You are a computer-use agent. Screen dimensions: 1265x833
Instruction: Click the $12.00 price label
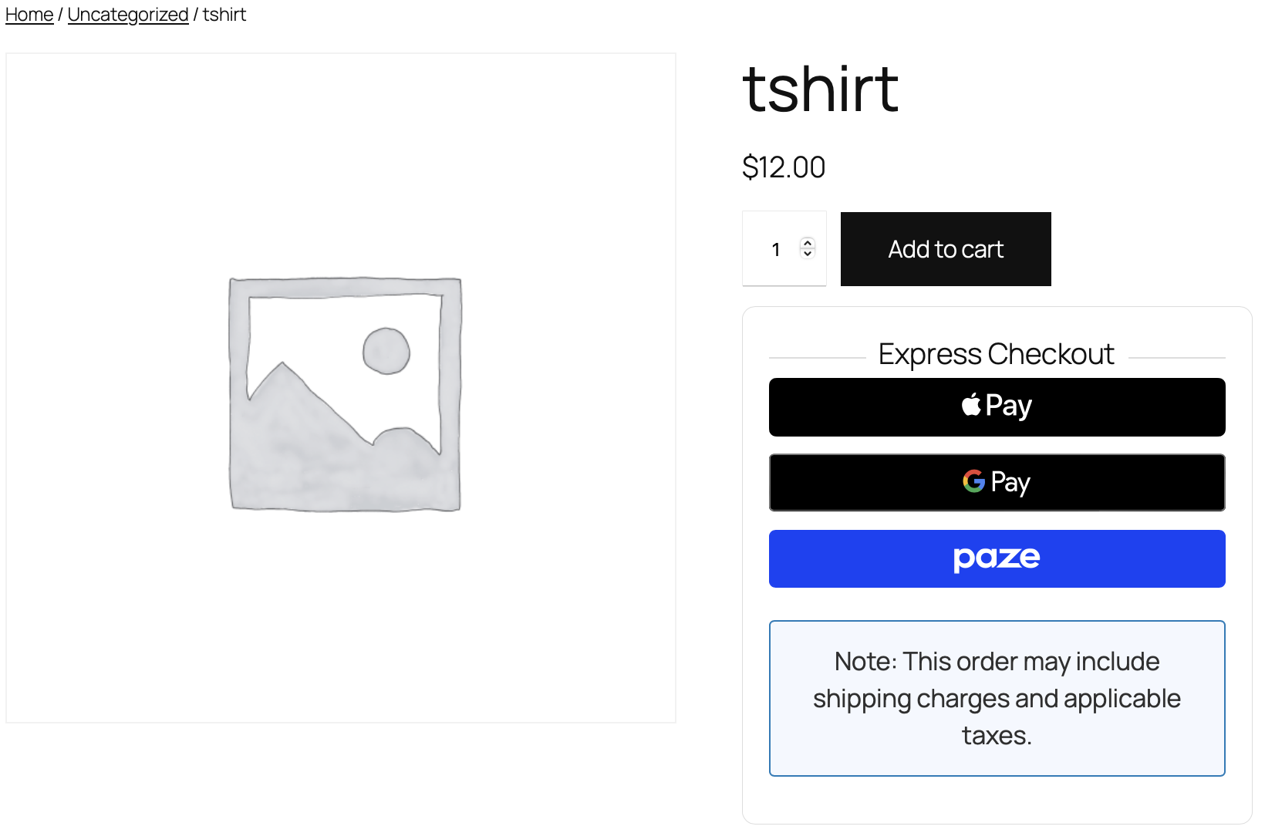tap(784, 167)
